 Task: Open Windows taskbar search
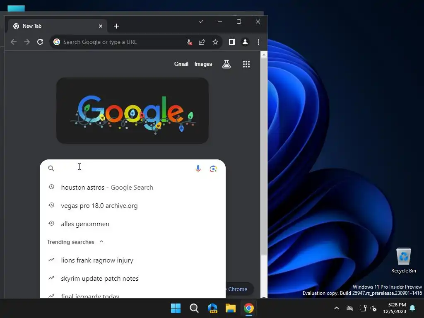[194, 308]
